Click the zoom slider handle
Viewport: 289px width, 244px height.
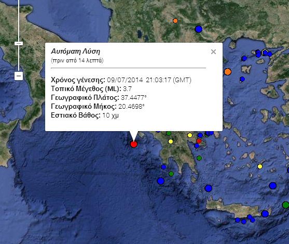point(19,43)
